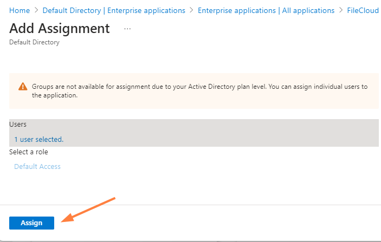Open Default Directory | Enterprise applications breadcrumb
The height and width of the screenshot is (242, 381).
click(113, 10)
